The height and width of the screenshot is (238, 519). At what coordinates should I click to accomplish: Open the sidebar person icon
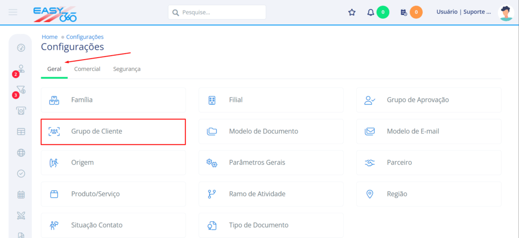click(21, 69)
